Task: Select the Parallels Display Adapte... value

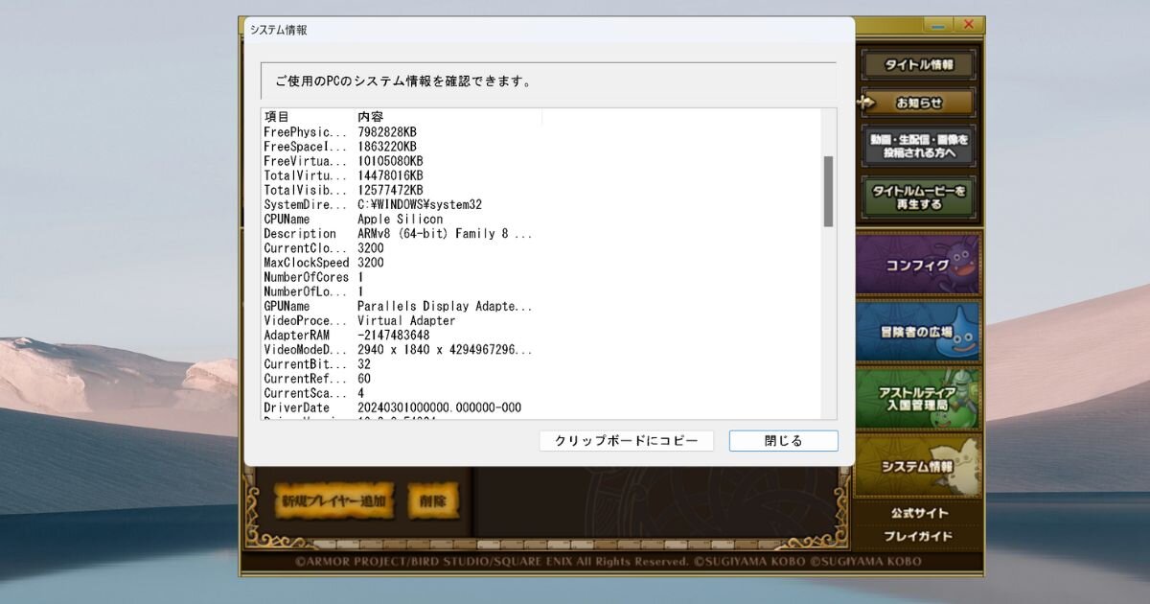Action: point(445,307)
